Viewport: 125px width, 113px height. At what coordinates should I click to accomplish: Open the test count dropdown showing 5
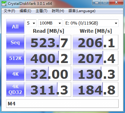(x=31, y=23)
